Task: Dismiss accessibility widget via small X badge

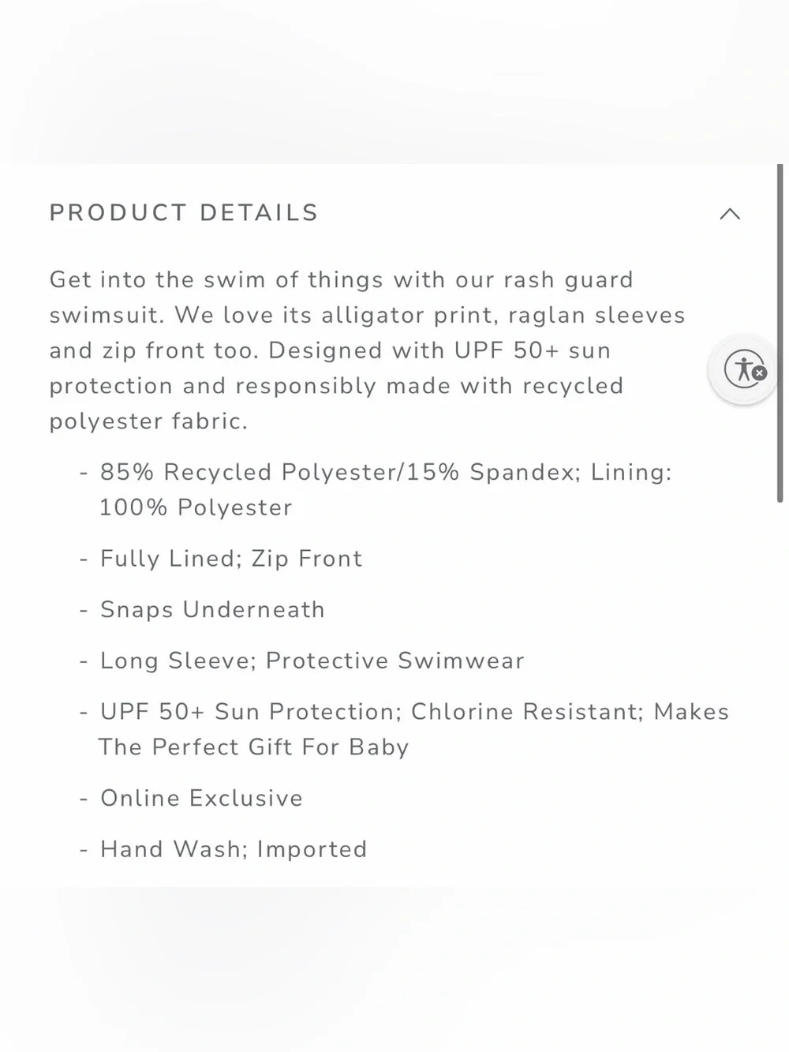Action: [759, 373]
